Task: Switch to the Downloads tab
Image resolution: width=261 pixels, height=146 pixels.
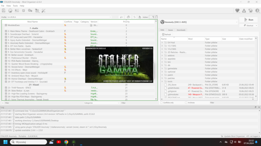Action: click(x=181, y=30)
